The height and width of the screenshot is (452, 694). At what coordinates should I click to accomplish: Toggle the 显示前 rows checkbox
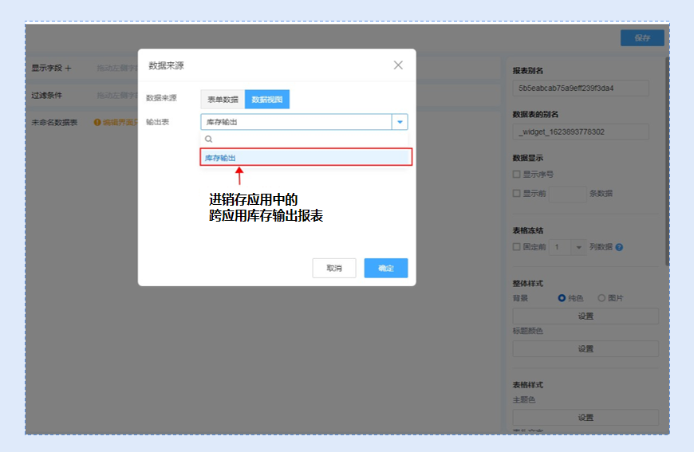[x=516, y=193]
